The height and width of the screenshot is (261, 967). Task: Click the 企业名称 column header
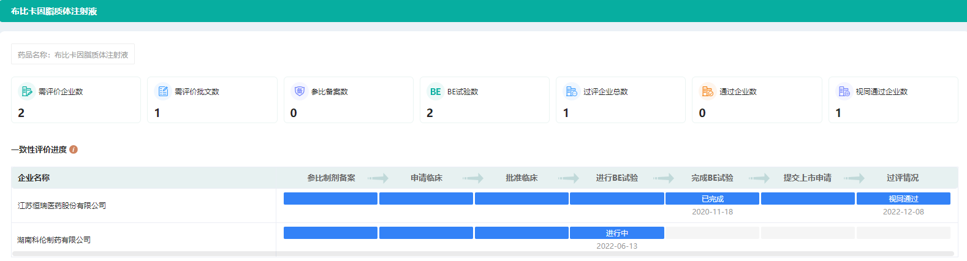pos(34,178)
